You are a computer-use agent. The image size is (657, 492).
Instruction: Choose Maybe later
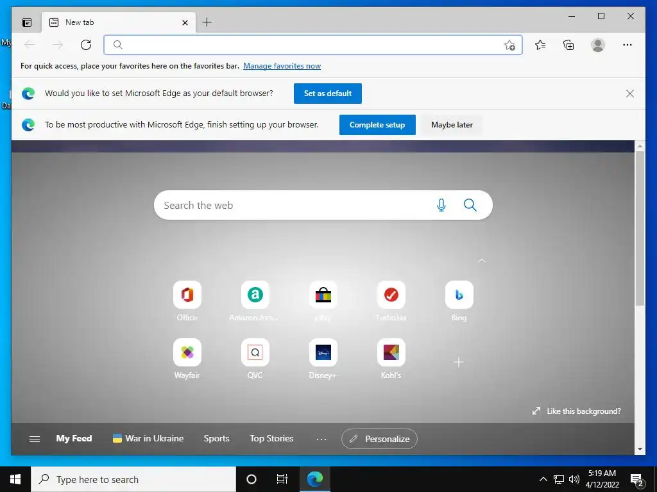pyautogui.click(x=452, y=125)
